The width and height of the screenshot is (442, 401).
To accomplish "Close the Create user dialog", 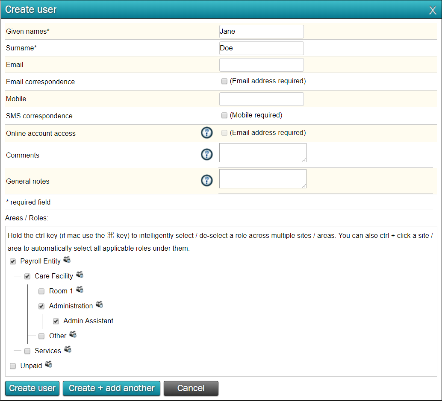I will coord(433,10).
